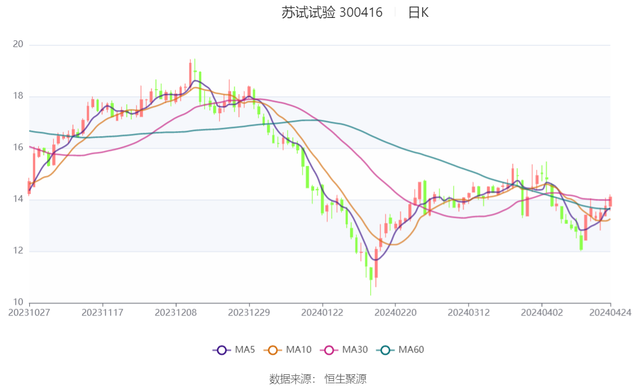Click the highest red candlestick in December
Screen dimensions: 636x386
[x=190, y=74]
